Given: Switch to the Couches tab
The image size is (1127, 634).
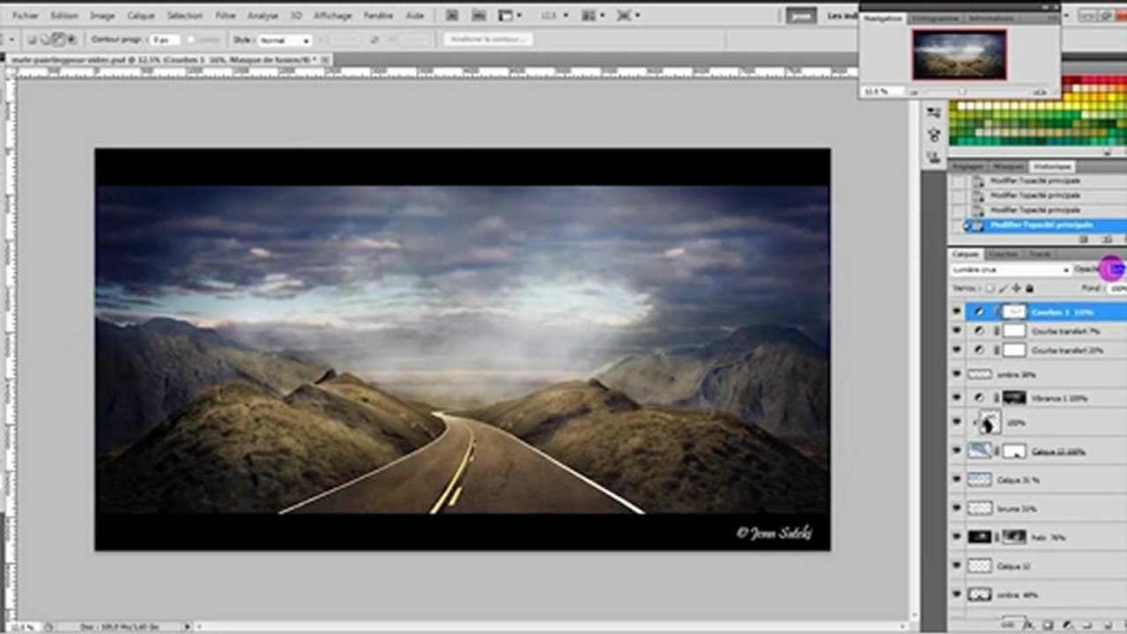Looking at the screenshot, I should tap(1003, 254).
